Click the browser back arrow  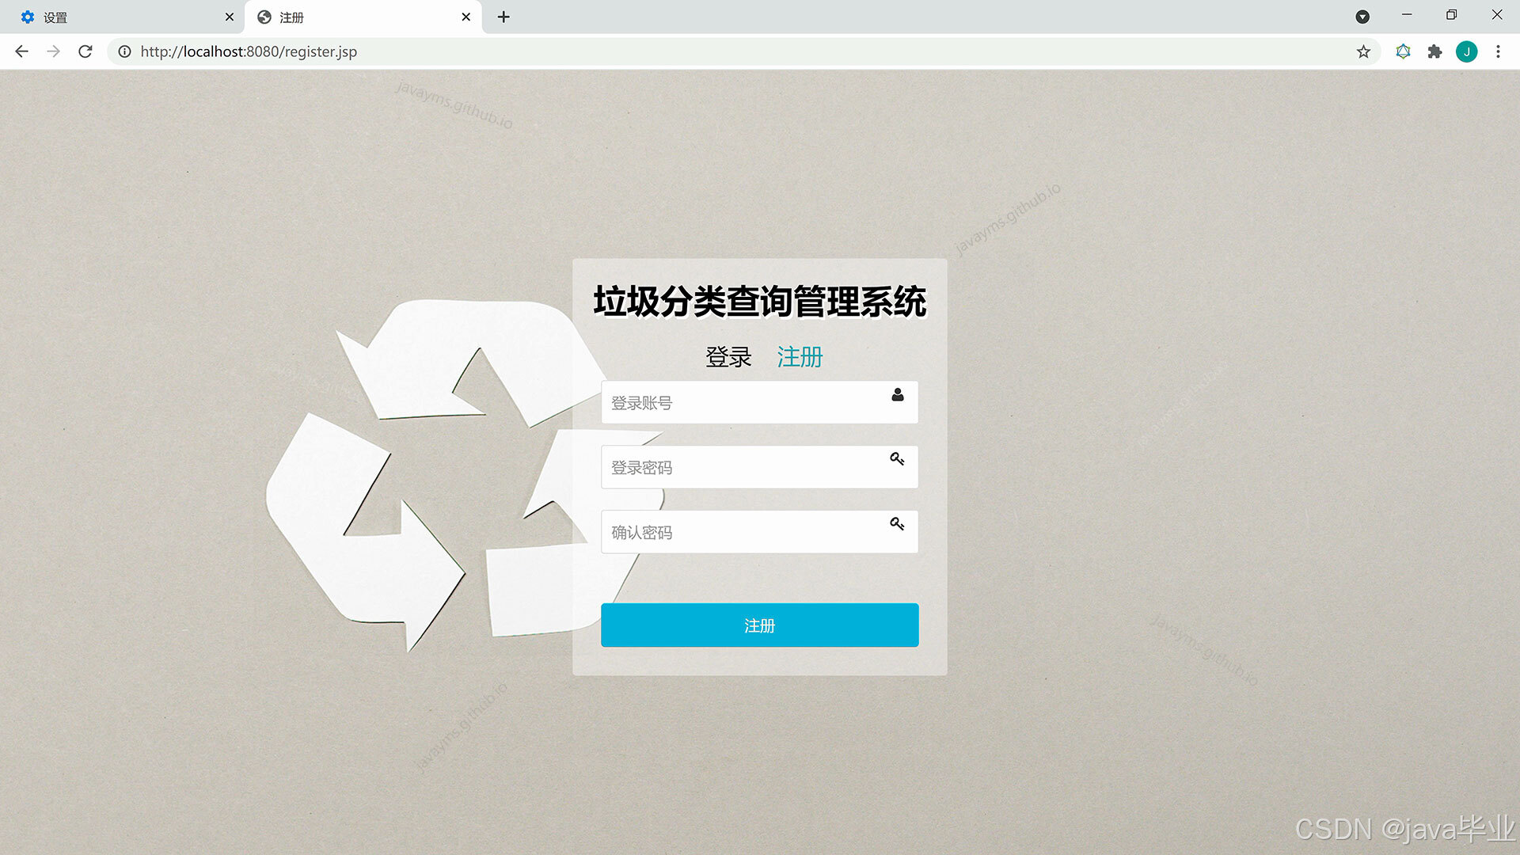click(x=21, y=51)
